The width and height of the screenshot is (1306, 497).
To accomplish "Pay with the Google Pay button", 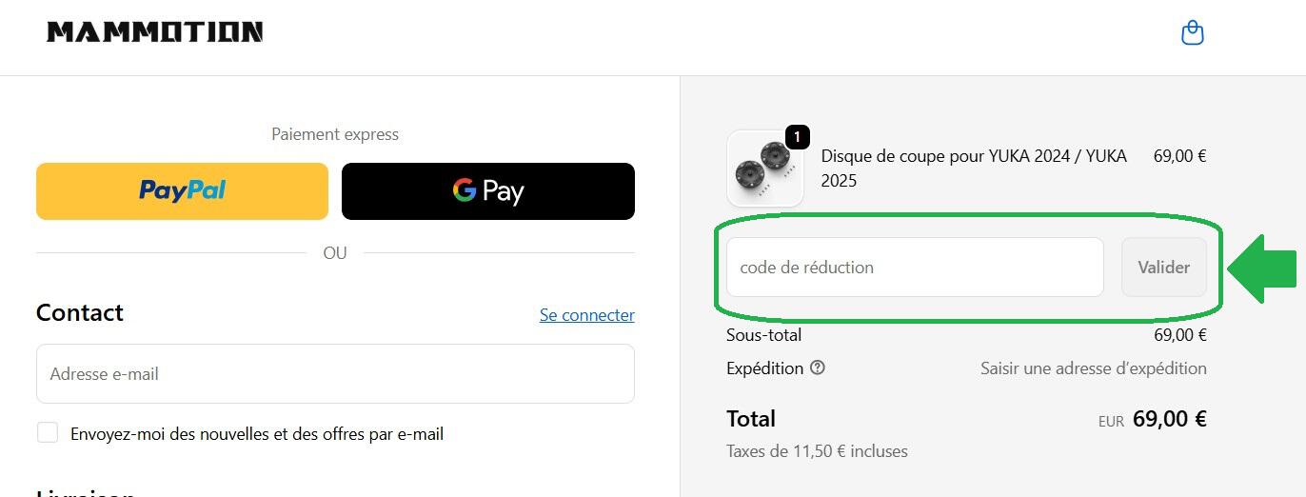I will click(x=487, y=191).
